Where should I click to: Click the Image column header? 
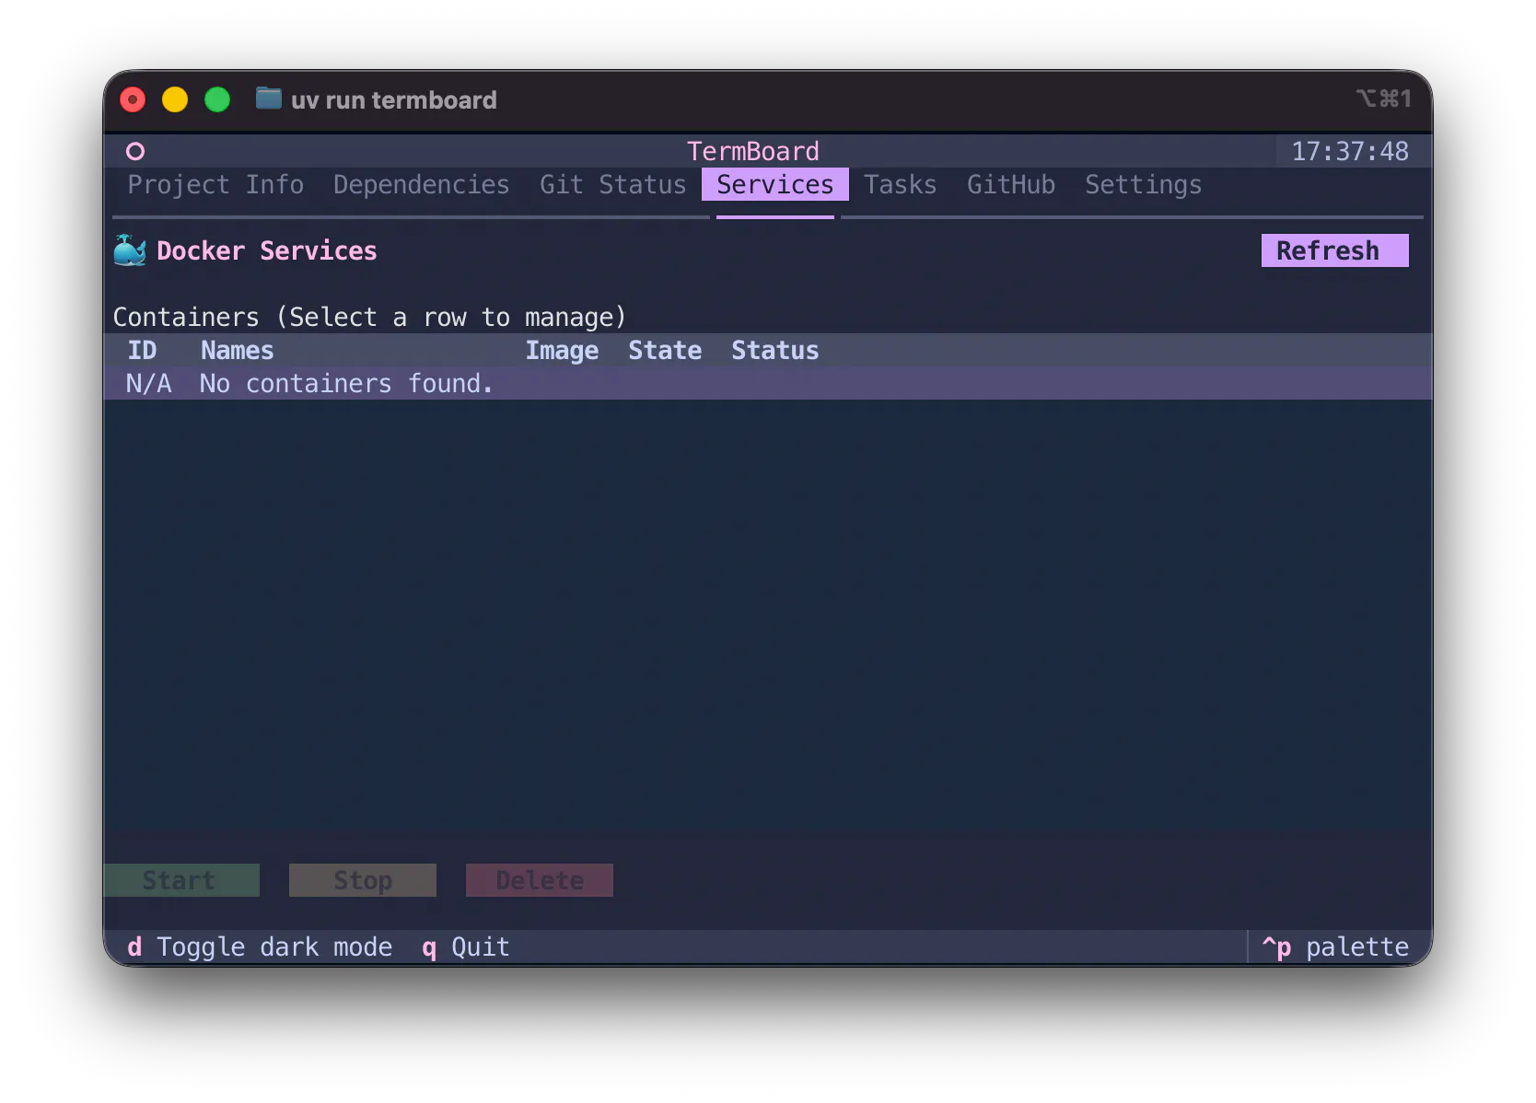click(562, 350)
